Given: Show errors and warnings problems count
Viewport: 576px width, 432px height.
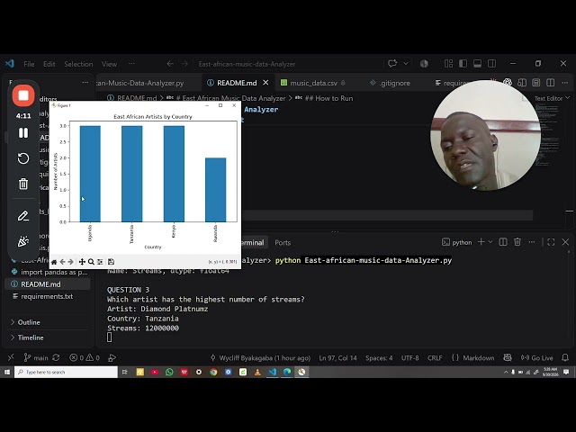Looking at the screenshot, I should tap(85, 358).
